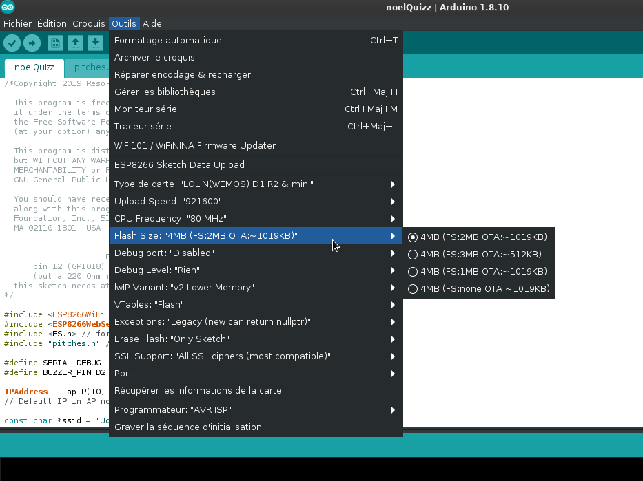The height and width of the screenshot is (481, 643).
Task: Expand the Exceptions submenu
Action: click(x=256, y=322)
